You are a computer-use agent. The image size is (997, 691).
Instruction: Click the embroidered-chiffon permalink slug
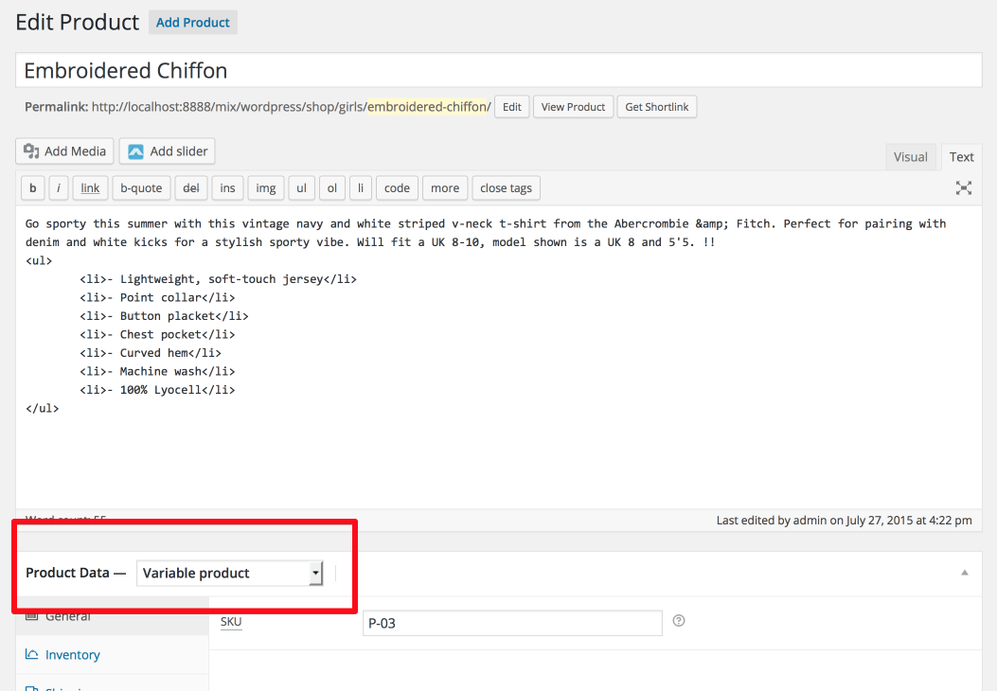[427, 107]
